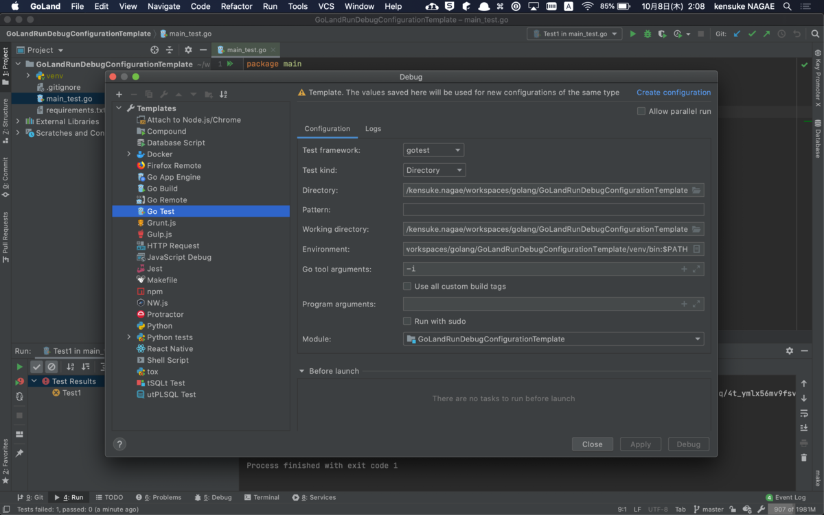Open the Spotlight search in the menu bar
Image resolution: width=824 pixels, height=515 pixels.
[x=787, y=6]
